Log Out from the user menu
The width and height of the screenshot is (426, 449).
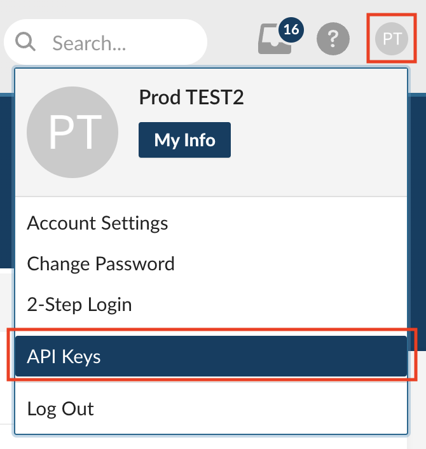click(x=60, y=409)
